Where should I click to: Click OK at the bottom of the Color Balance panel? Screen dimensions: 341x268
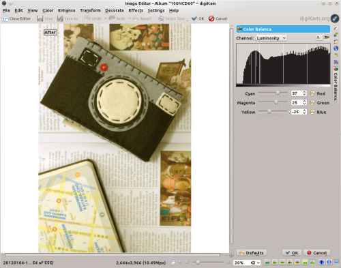(x=292, y=253)
